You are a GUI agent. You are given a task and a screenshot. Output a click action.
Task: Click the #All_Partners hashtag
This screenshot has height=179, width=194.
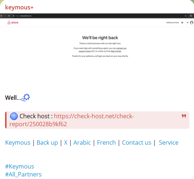pos(23,174)
